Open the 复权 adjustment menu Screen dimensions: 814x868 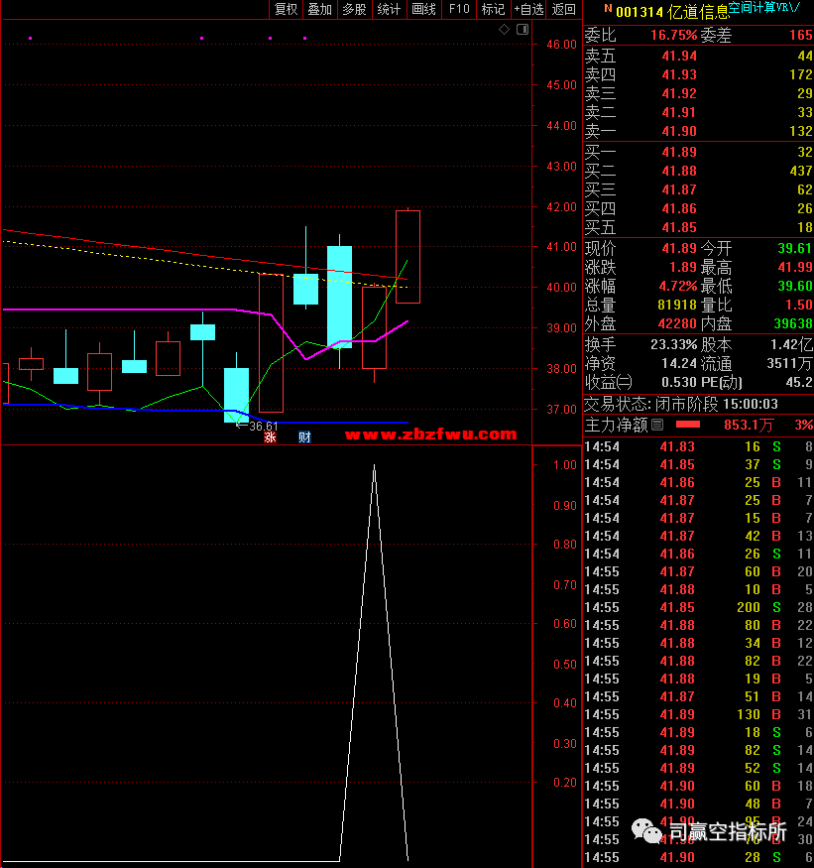click(x=287, y=9)
